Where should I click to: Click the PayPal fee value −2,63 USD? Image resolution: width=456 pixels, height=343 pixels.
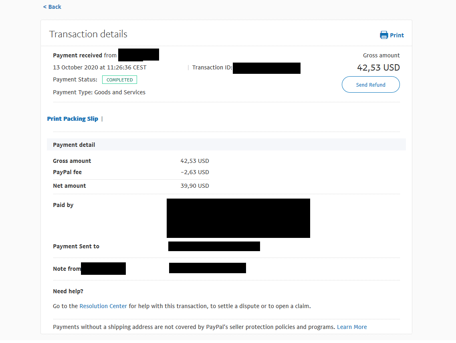pos(195,172)
